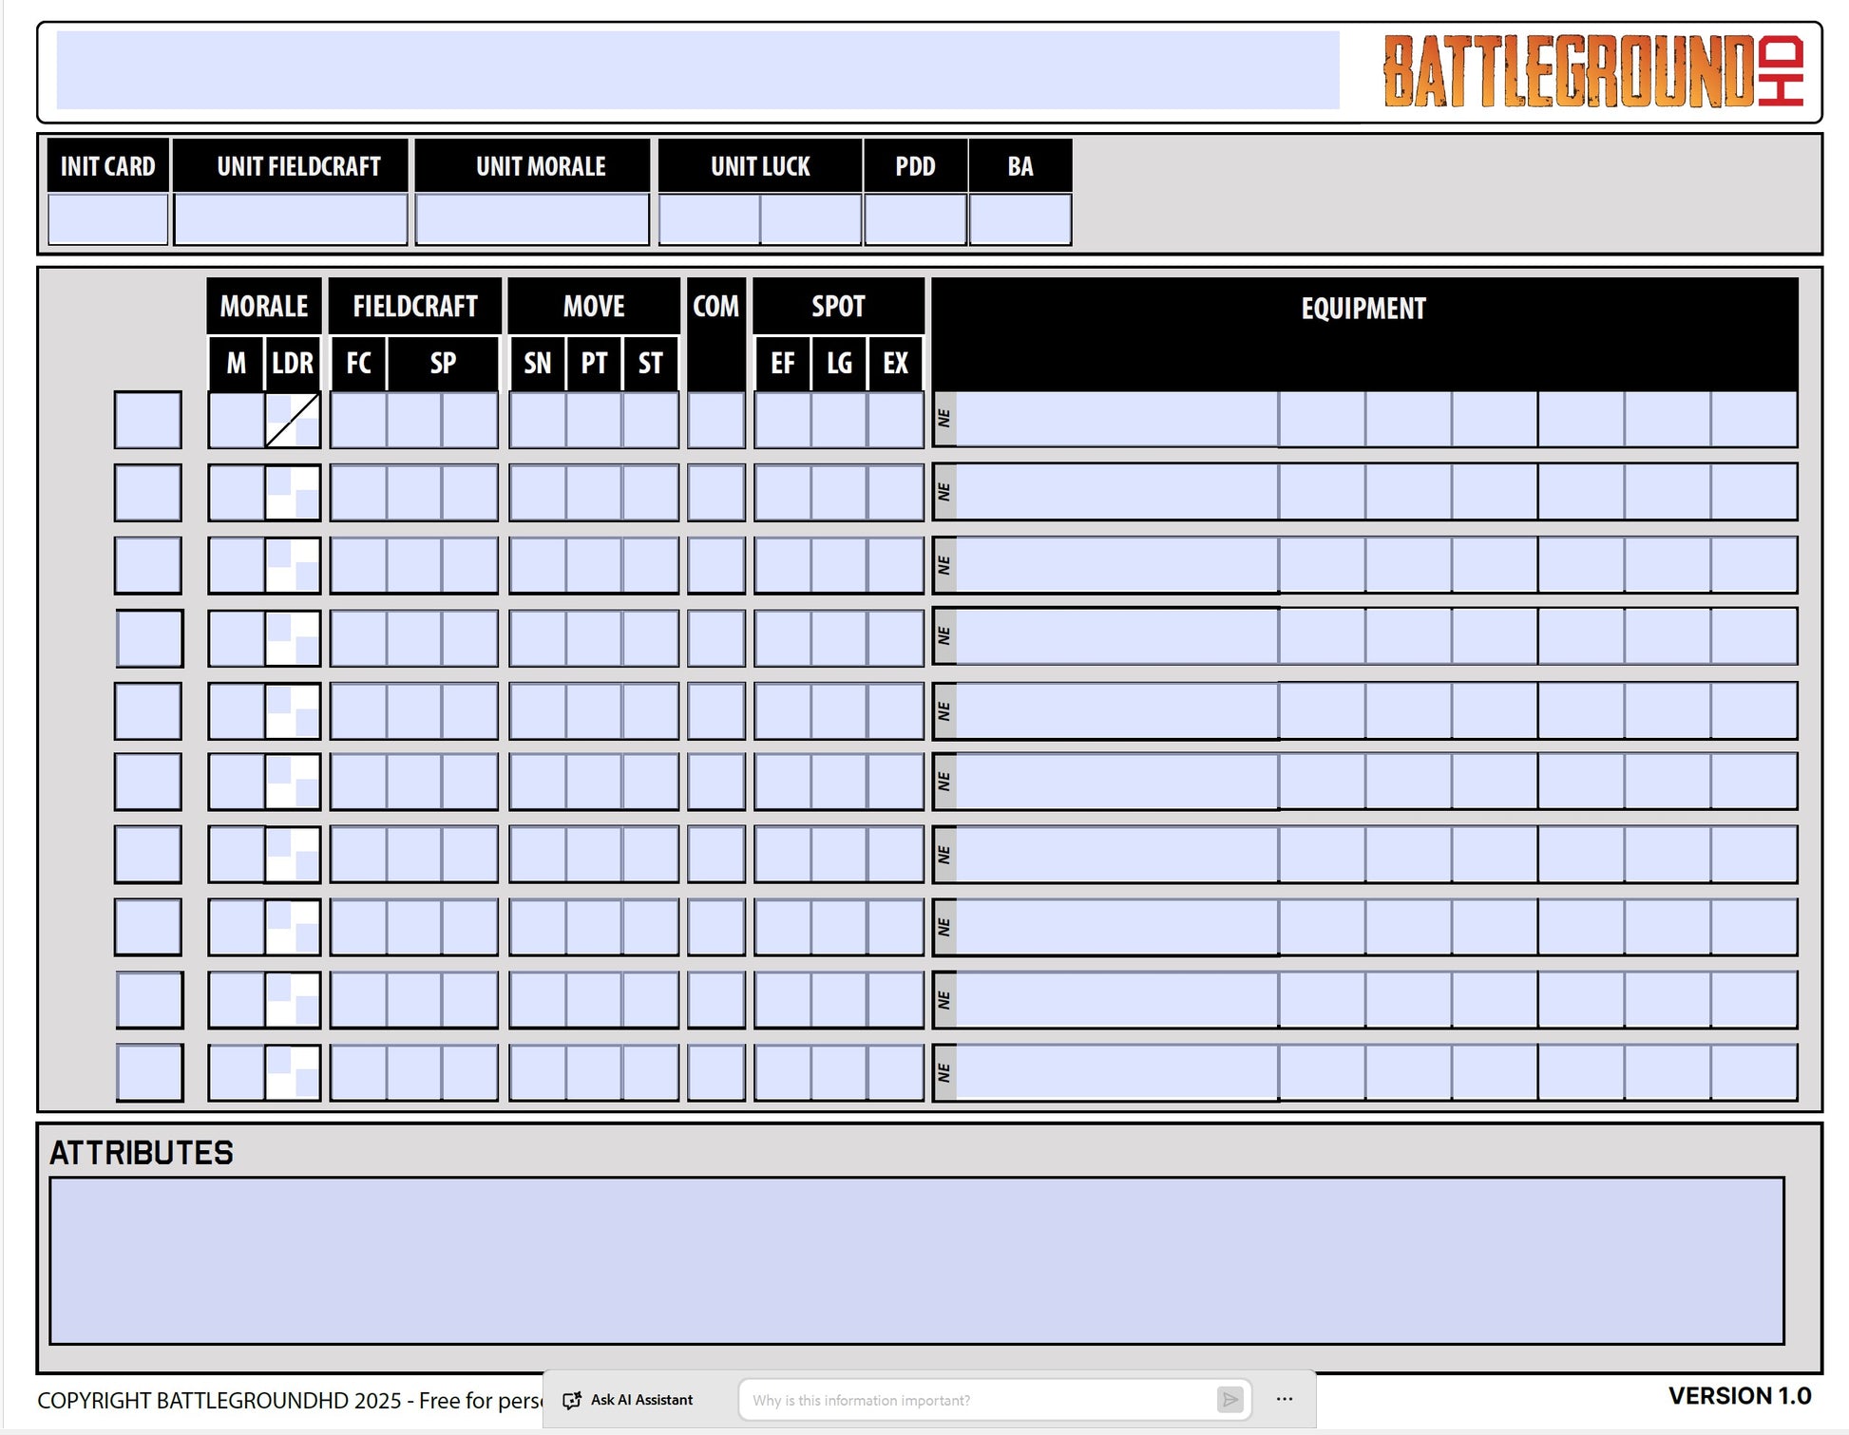This screenshot has width=1849, height=1435.
Task: Click the send arrow in AI prompt box
Action: 1229,1400
